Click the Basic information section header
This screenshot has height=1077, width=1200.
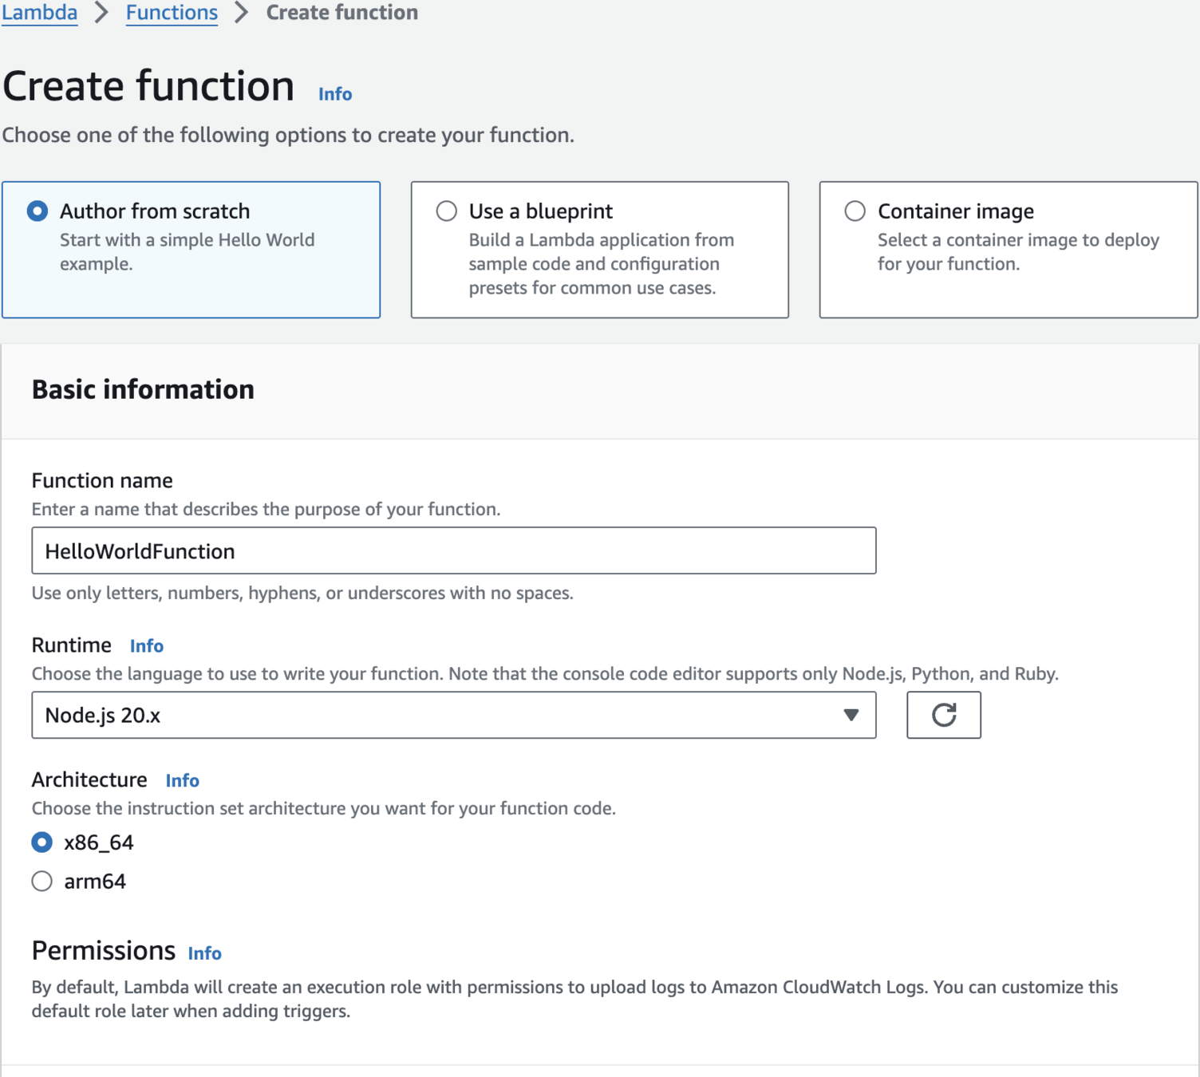(144, 389)
